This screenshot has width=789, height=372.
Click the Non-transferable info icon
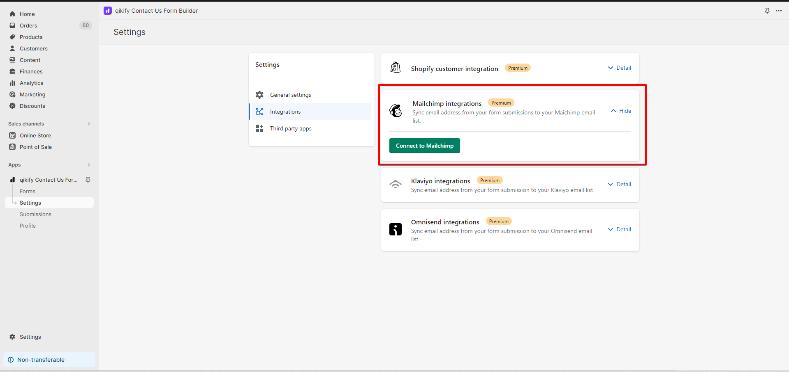pyautogui.click(x=11, y=360)
